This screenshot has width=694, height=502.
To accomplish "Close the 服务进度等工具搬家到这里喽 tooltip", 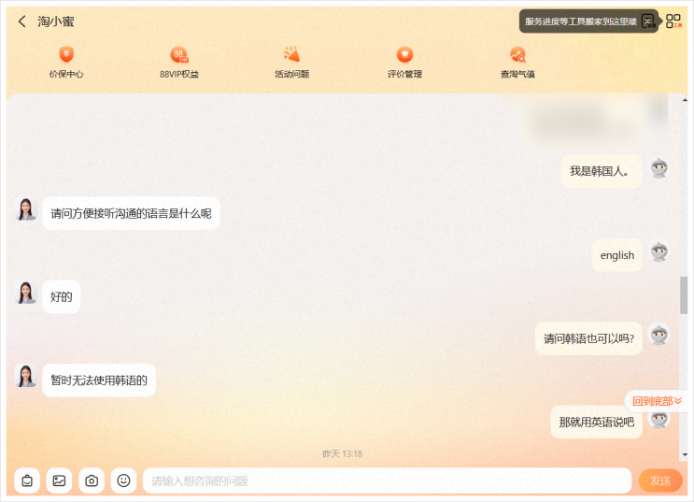I will click(x=648, y=22).
